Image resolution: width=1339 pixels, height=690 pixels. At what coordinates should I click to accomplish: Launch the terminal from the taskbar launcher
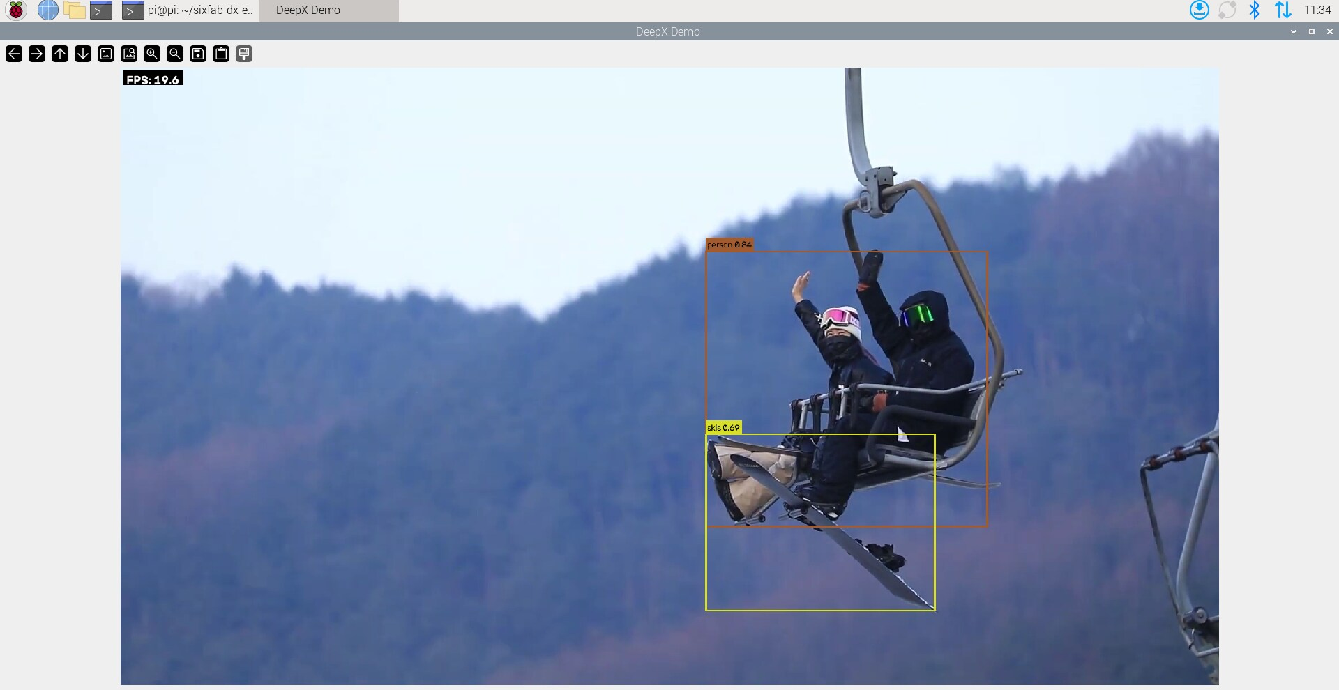pos(101,10)
